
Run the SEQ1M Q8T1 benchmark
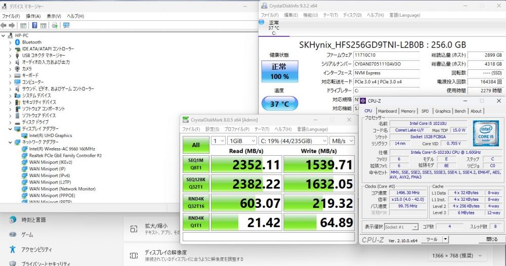tap(196, 164)
